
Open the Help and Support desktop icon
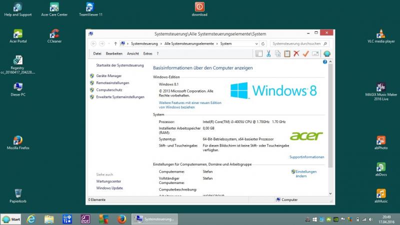pyautogui.click(x=18, y=9)
